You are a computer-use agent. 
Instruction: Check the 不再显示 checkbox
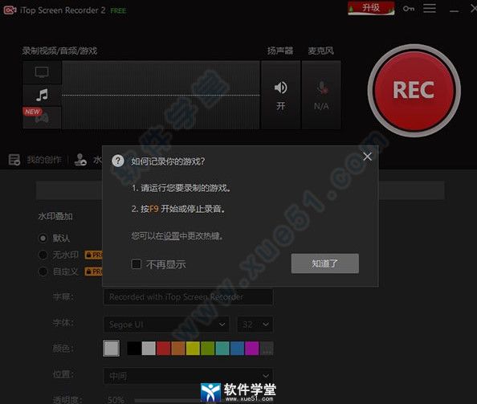[x=136, y=264]
